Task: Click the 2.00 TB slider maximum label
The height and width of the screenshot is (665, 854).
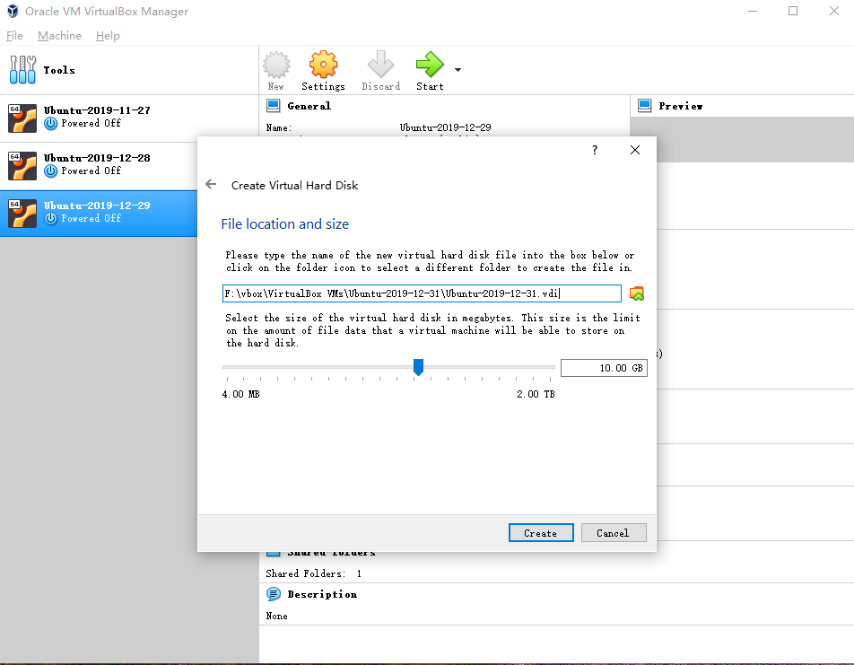Action: click(536, 394)
